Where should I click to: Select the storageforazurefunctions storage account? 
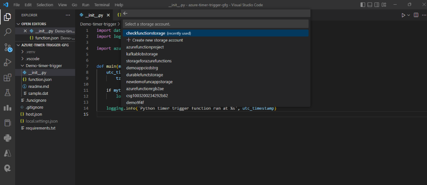click(215, 61)
